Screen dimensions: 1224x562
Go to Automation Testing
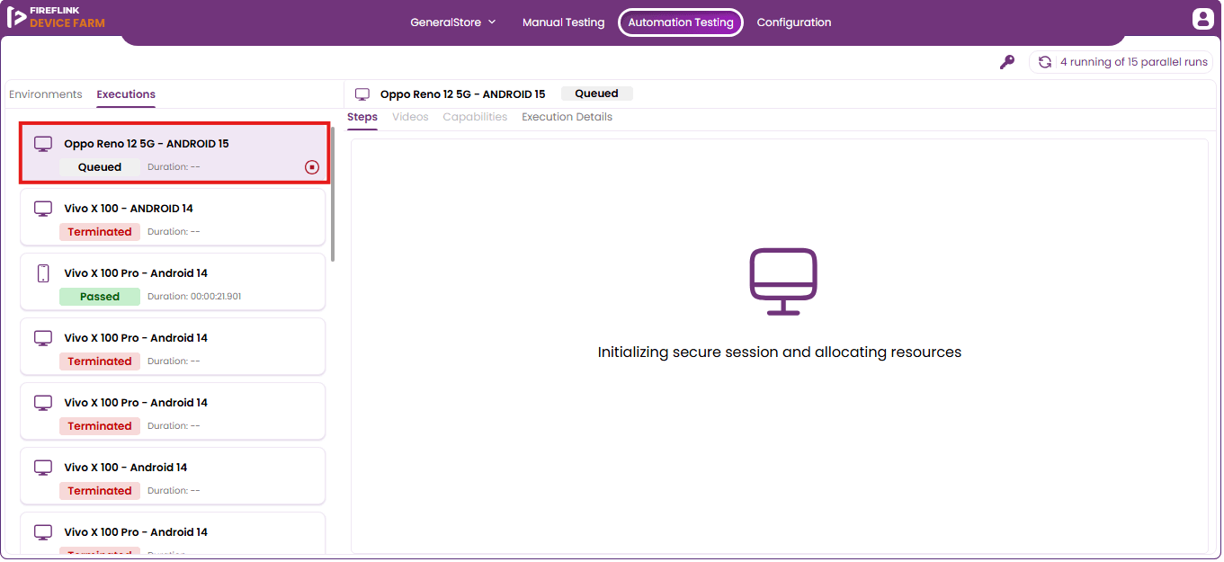pyautogui.click(x=681, y=22)
